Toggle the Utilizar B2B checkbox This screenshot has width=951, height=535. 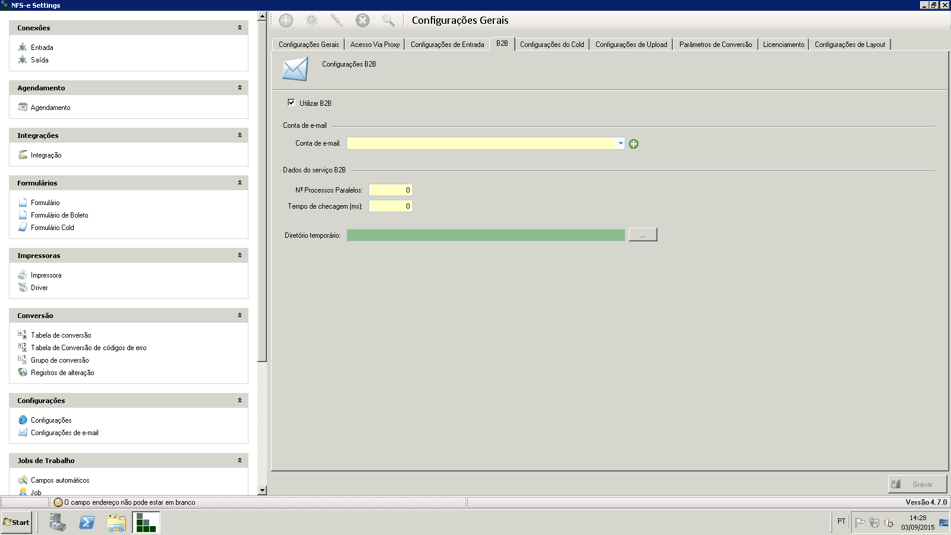click(x=291, y=102)
